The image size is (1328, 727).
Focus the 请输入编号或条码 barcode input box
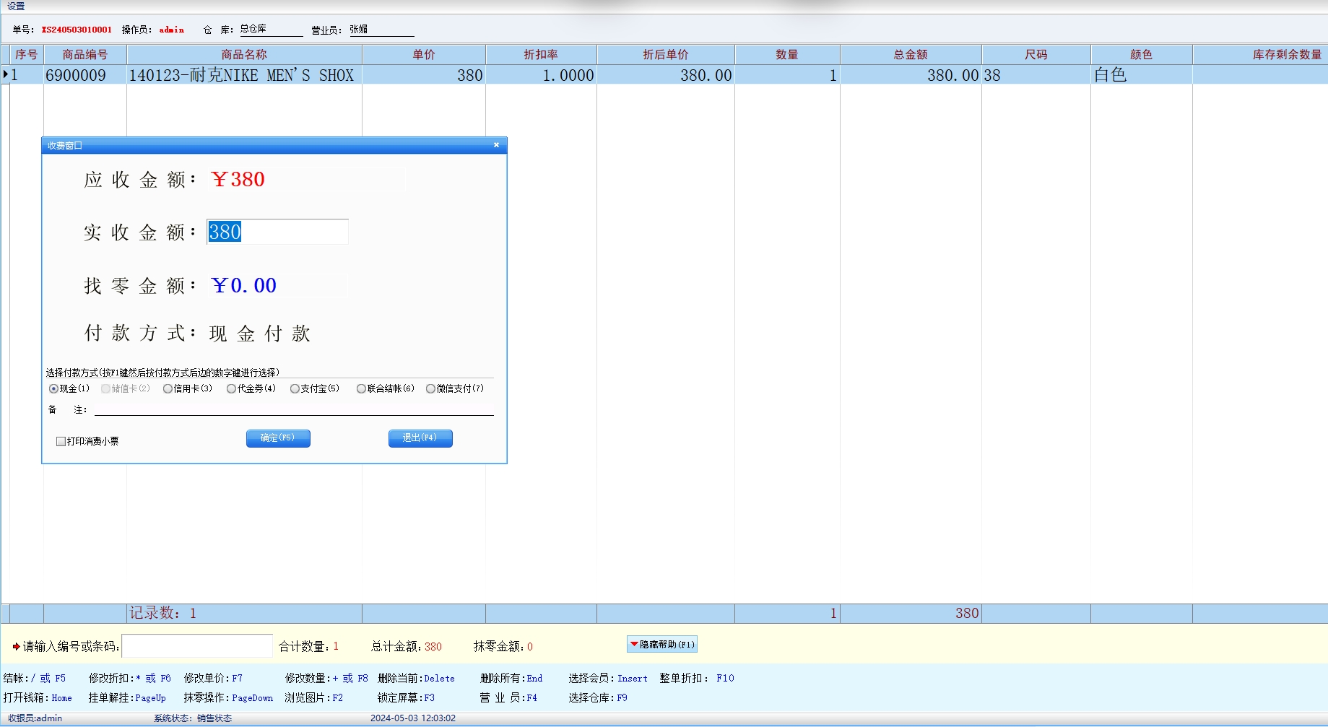(197, 646)
